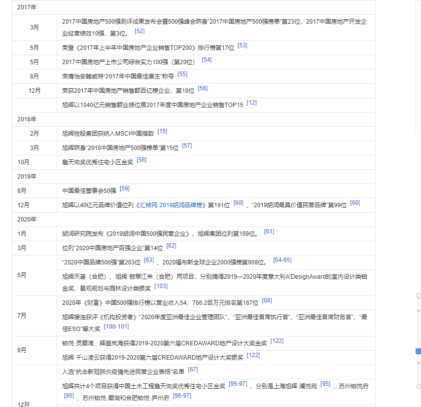This screenshot has width=421, height=407.
Task: Open citation [53] after TOP200 ranking
Action: click(243, 45)
